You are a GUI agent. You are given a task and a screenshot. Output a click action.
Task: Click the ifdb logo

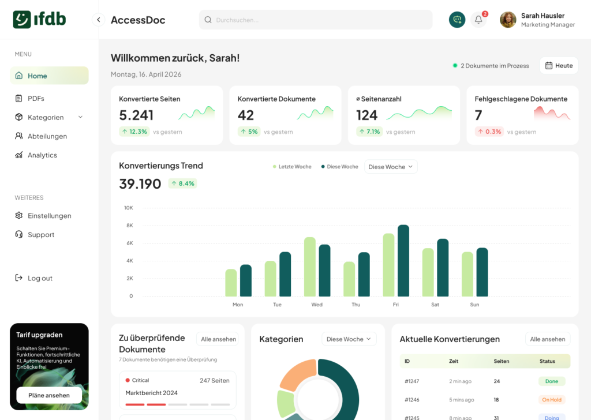(x=39, y=19)
